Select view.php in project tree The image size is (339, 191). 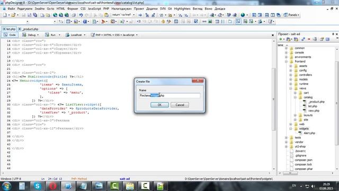pos(314,111)
